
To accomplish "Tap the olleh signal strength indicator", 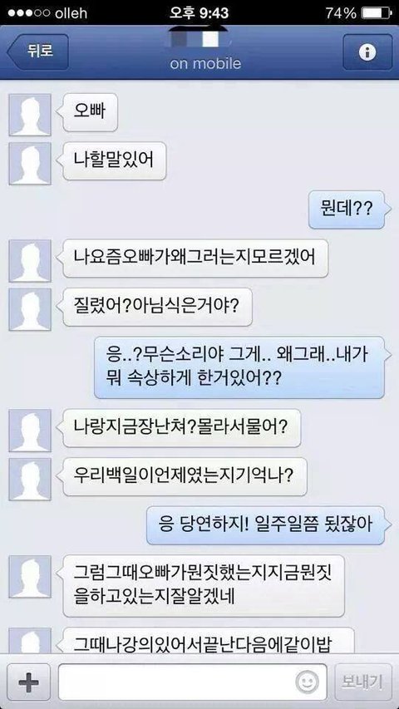I will pos(28,12).
